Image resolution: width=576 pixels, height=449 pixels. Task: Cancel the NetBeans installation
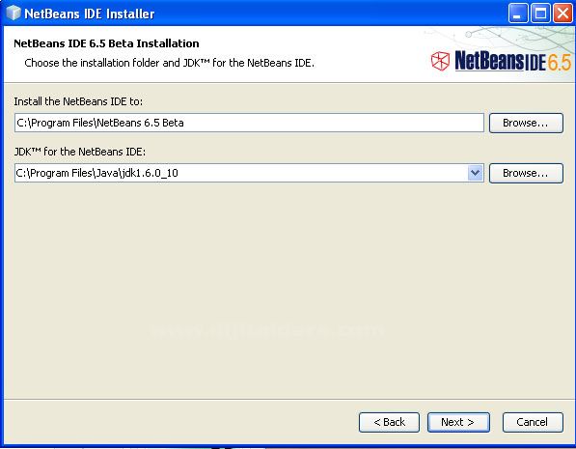[533, 422]
